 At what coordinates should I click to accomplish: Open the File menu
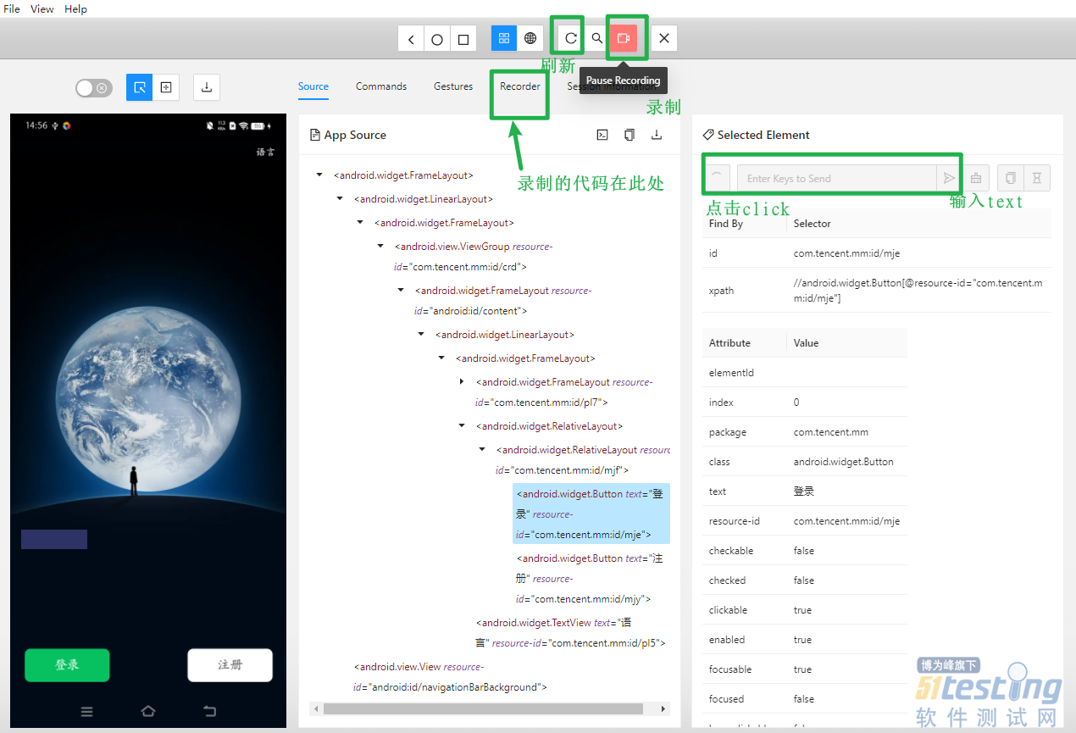click(12, 8)
